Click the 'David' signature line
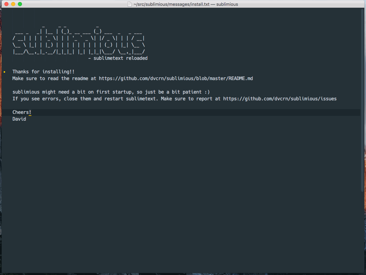 (19, 119)
